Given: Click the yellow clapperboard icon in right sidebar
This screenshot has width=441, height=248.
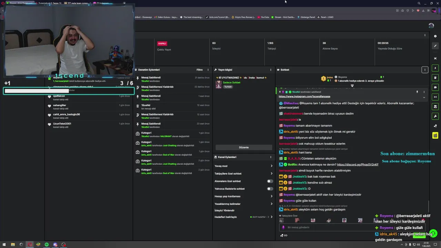Looking at the screenshot, I should pos(435,135).
